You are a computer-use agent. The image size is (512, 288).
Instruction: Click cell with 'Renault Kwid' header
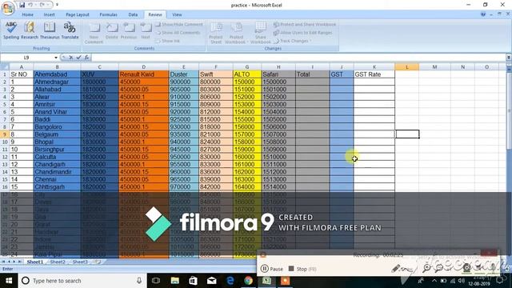click(x=144, y=74)
